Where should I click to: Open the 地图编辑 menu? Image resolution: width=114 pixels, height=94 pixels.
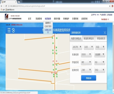(48, 19)
